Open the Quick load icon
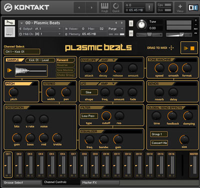This screenshot has width=200, height=188. click(116, 7)
